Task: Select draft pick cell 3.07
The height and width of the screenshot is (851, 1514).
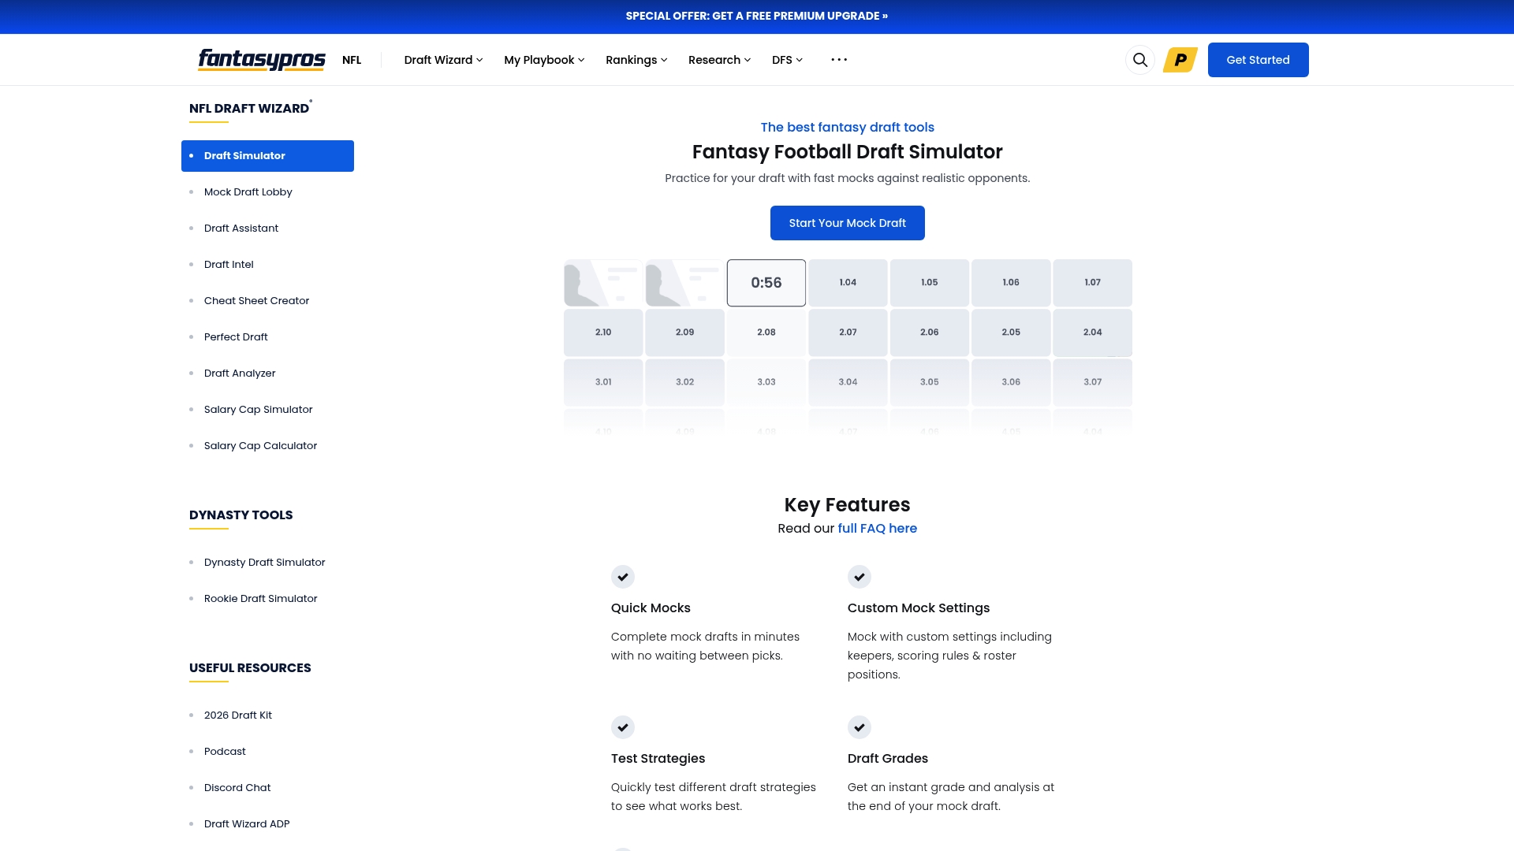Action: [x=1092, y=382]
